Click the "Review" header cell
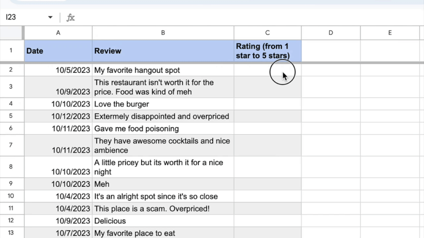Image resolution: width=424 pixels, height=238 pixels. pos(163,51)
